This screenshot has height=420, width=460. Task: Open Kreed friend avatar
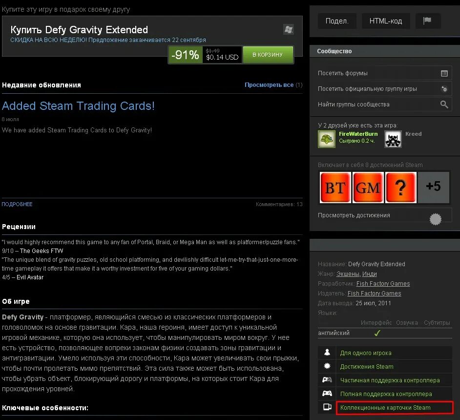393,139
